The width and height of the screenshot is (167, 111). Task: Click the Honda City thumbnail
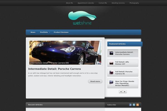tap(111, 82)
